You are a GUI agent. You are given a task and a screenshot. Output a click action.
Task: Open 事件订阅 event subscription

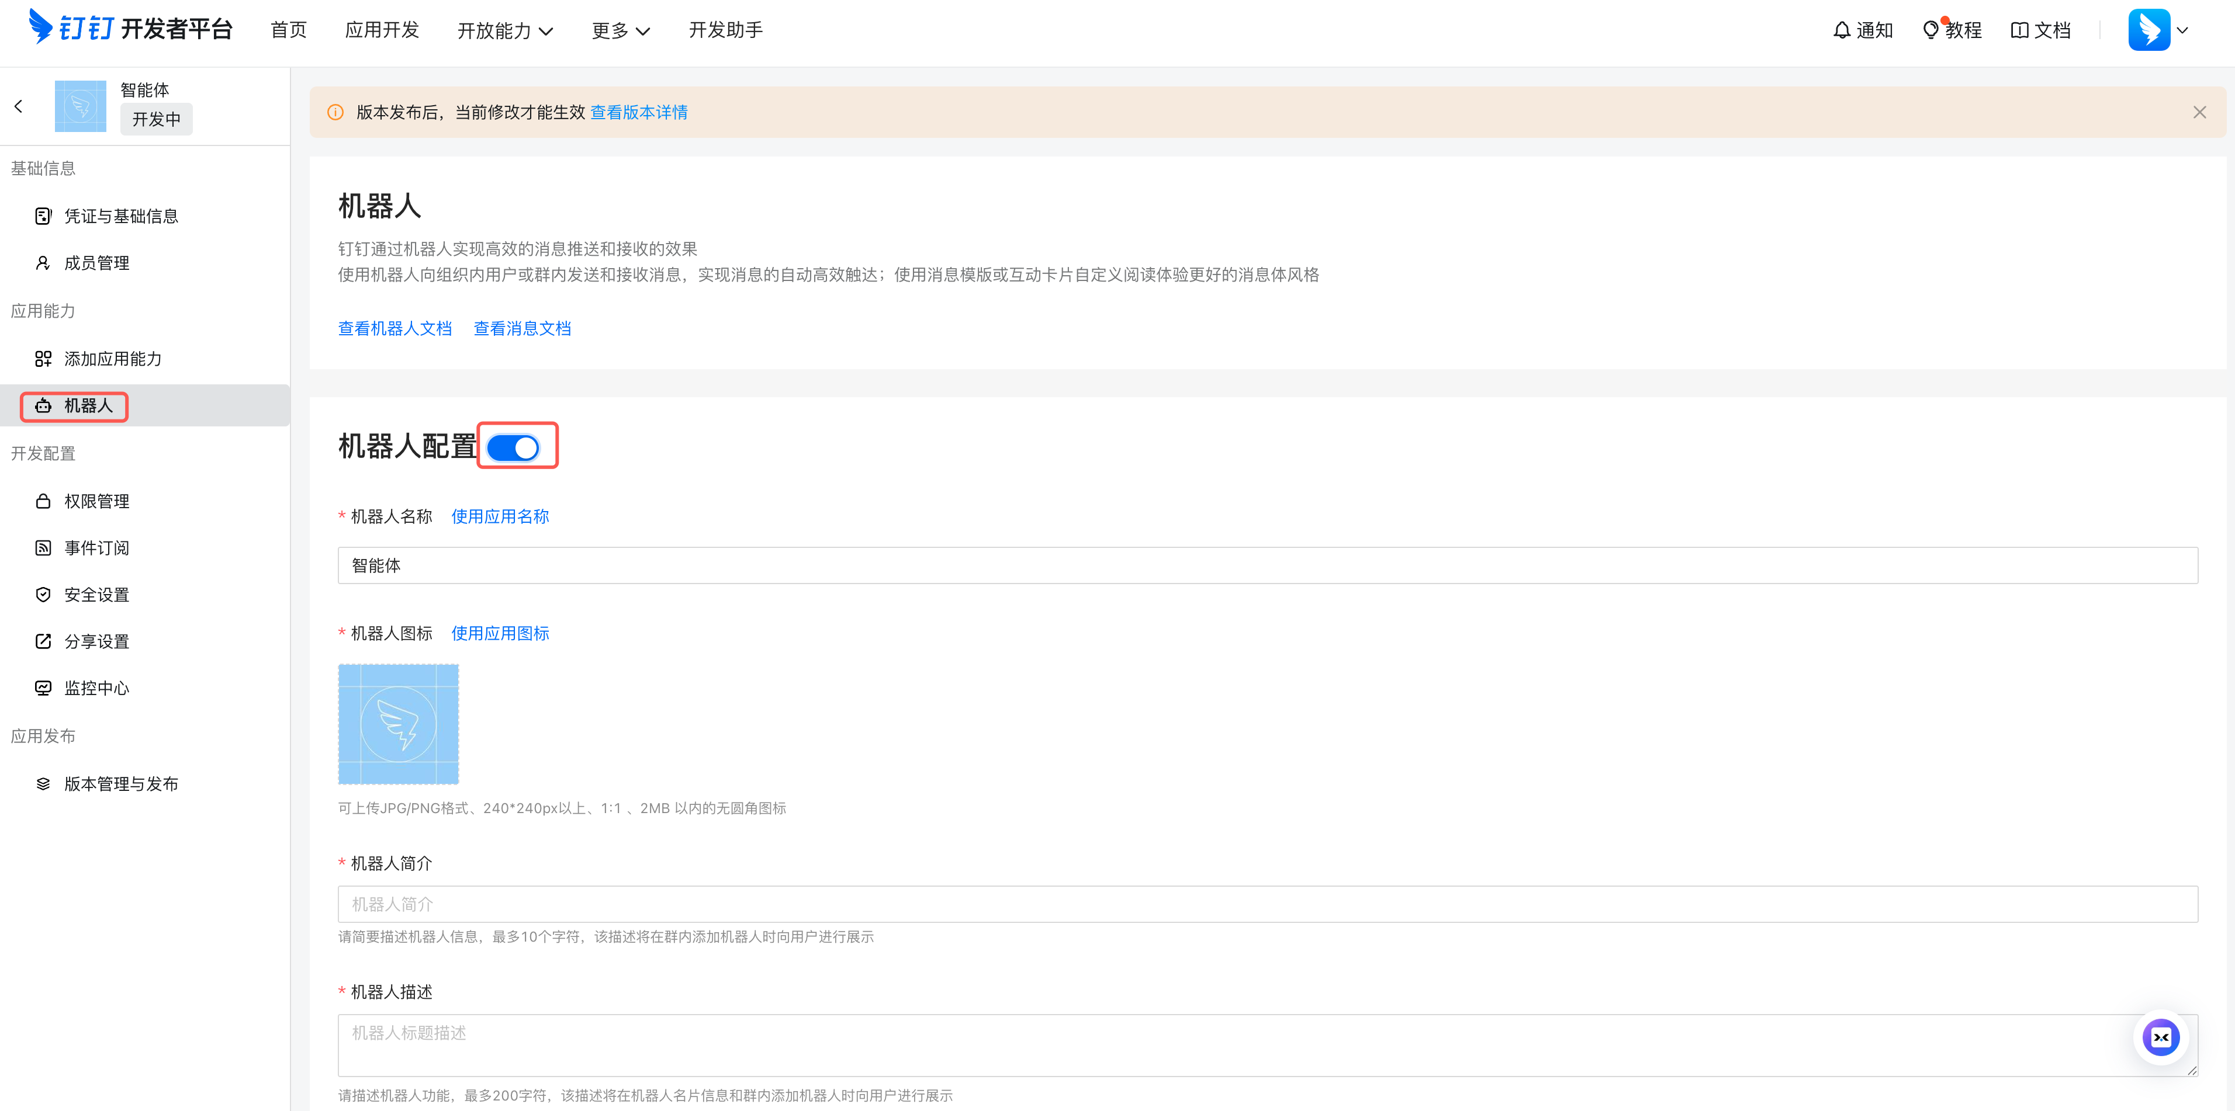pyautogui.click(x=96, y=548)
